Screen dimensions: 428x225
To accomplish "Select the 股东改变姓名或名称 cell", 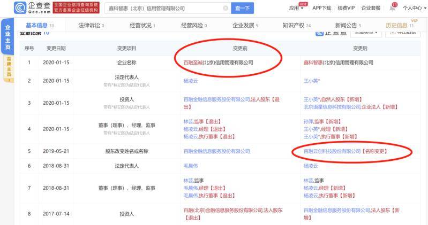I will click(x=126, y=151).
